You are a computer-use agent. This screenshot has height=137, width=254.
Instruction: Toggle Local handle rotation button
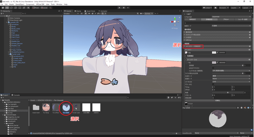coord(44,8)
